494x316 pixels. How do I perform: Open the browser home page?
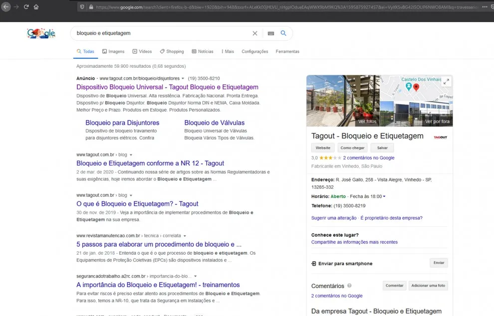36,6
